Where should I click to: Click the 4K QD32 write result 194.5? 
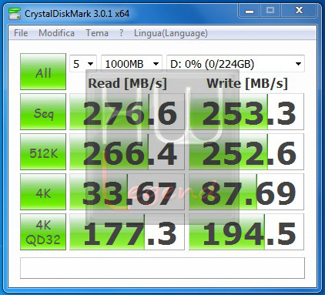coord(246,232)
